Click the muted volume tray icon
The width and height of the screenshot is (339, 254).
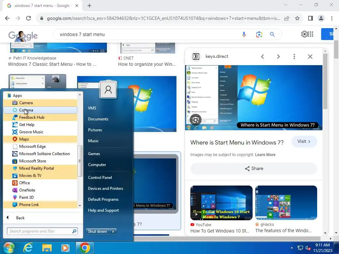(x=308, y=248)
